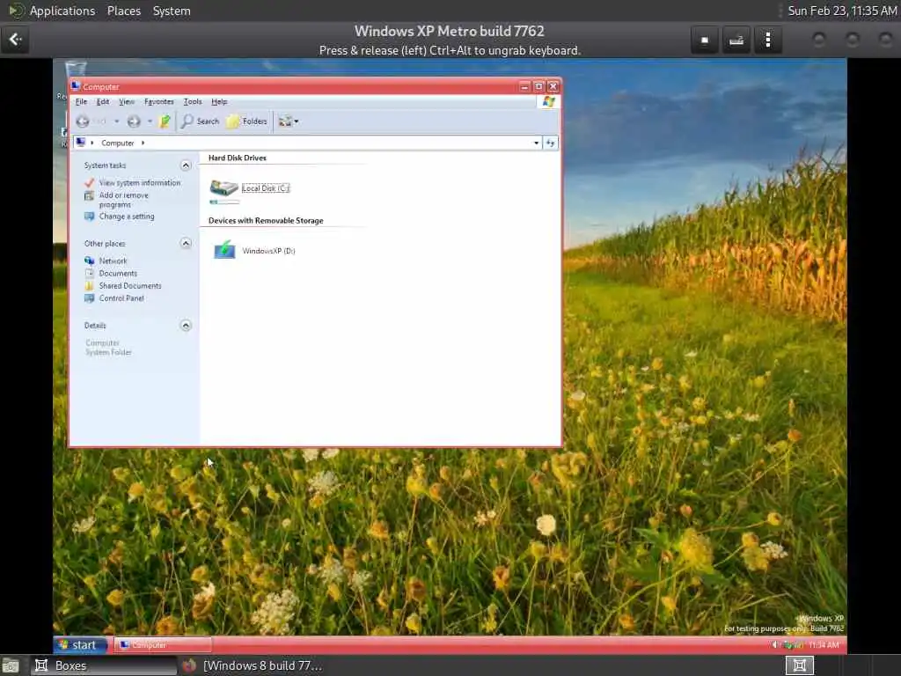This screenshot has height=676, width=901.
Task: Click the Computer window title bar icon
Action: click(x=76, y=86)
